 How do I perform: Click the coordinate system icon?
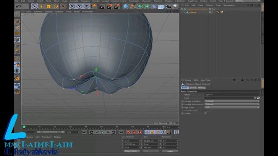94,6
